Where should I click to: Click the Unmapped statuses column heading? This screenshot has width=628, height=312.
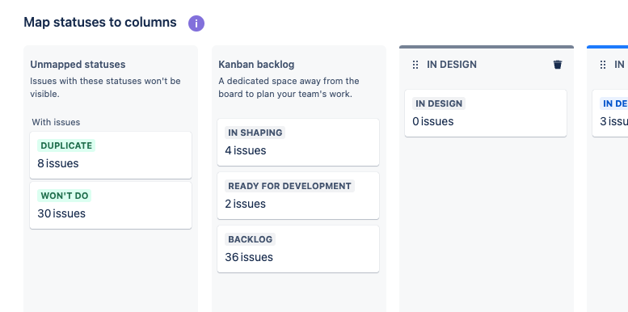(x=78, y=65)
